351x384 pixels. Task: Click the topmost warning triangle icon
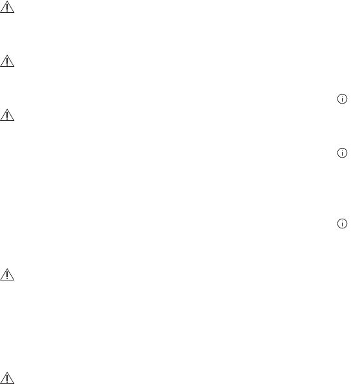[x=7, y=7]
